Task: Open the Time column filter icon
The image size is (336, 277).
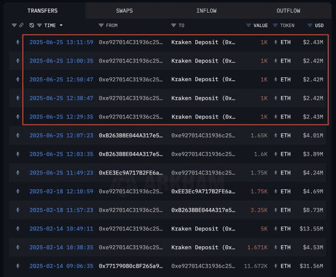Action: 40,25
